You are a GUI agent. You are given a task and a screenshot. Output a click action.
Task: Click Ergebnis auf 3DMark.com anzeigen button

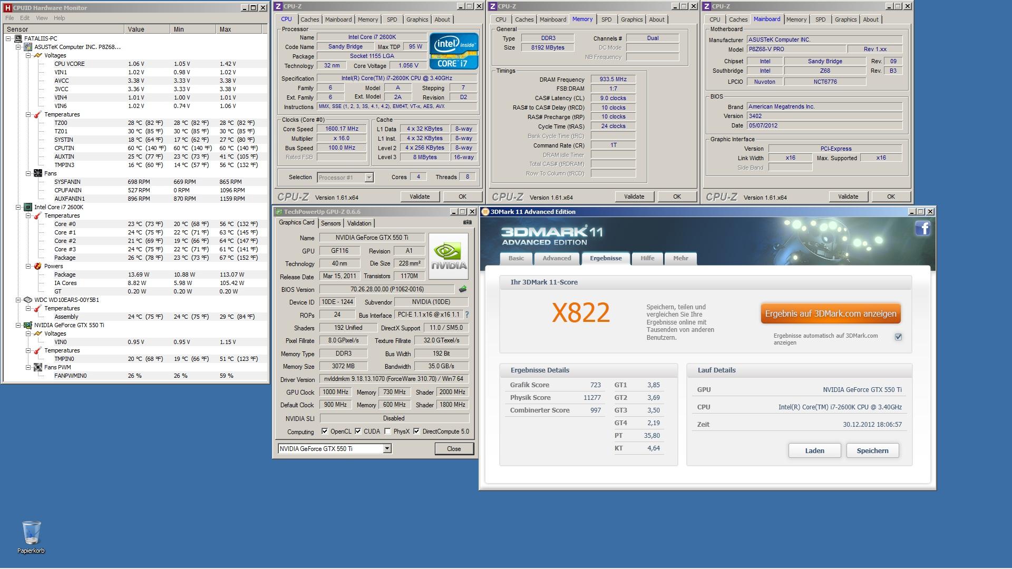tap(831, 313)
